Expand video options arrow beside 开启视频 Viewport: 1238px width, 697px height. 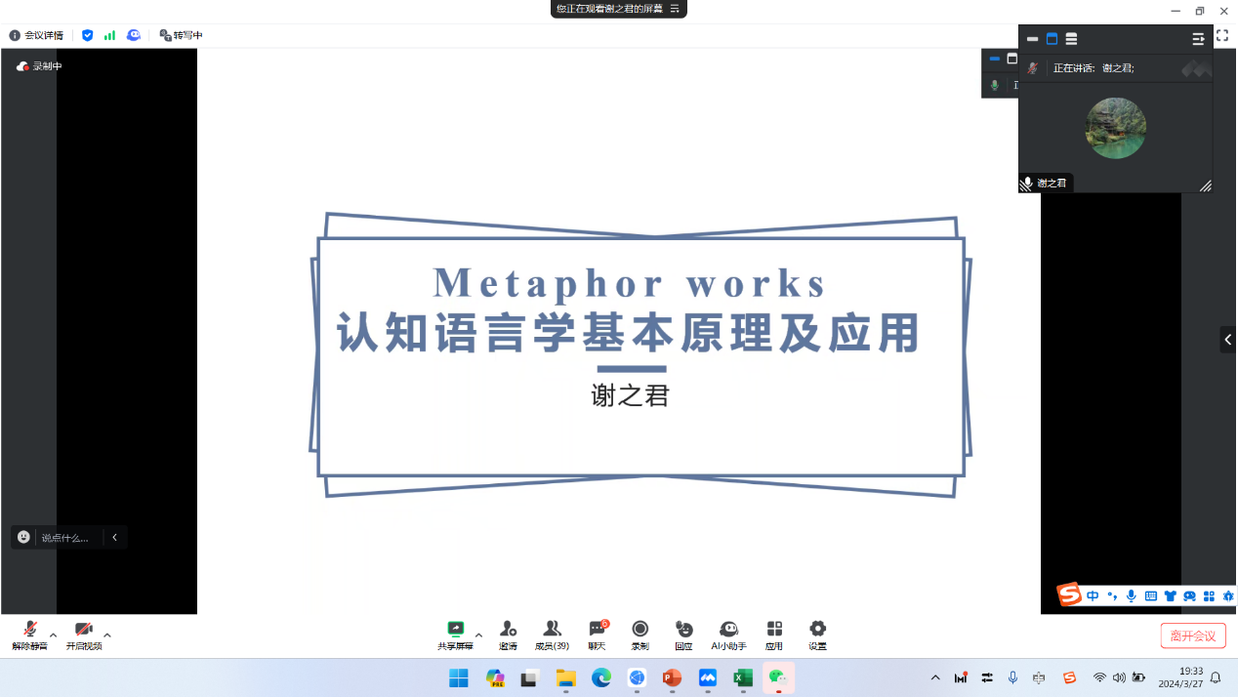[x=107, y=635]
